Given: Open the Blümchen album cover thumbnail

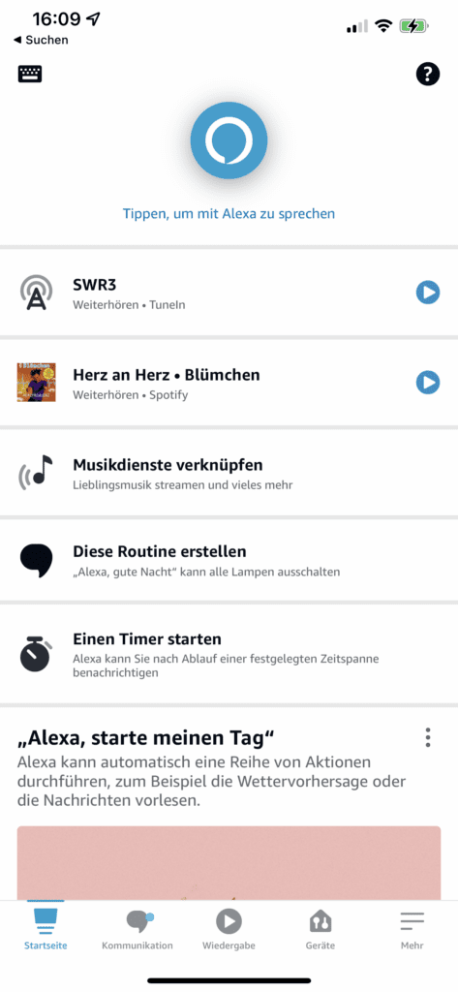Looking at the screenshot, I should coord(36,382).
